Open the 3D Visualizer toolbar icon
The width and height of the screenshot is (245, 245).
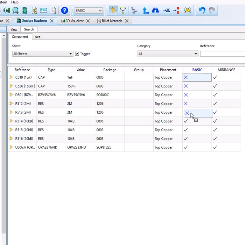pyautogui.click(x=6, y=10)
